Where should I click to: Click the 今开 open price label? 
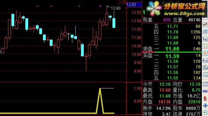click(x=147, y=84)
